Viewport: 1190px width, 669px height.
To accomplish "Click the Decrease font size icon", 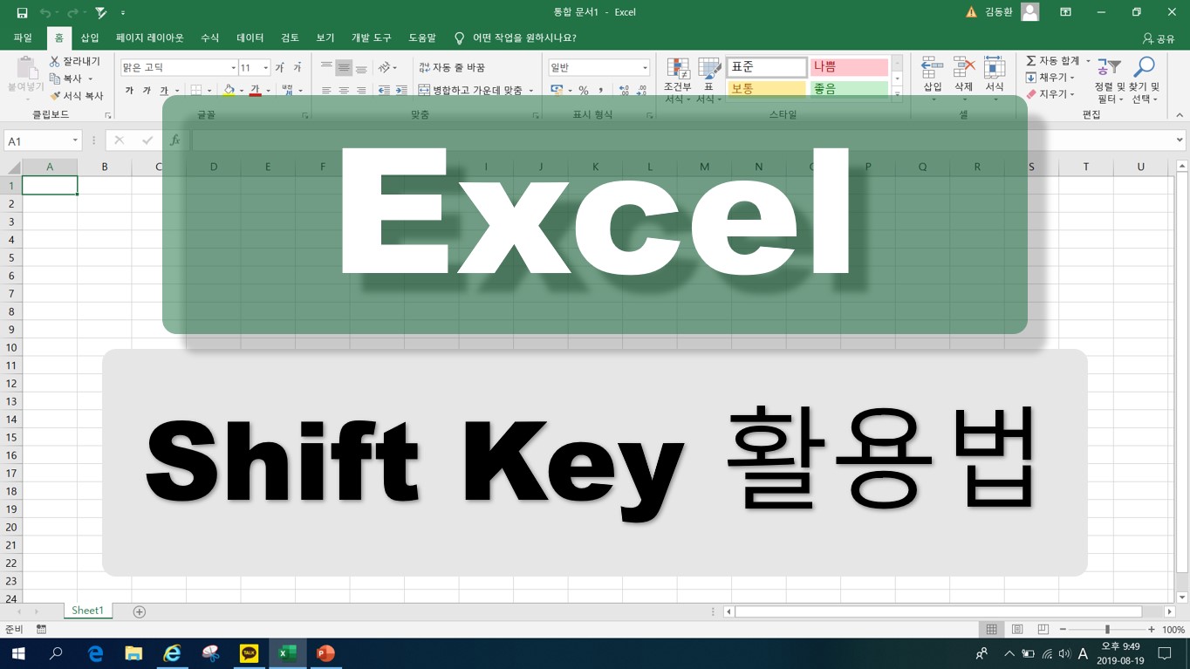I will 297,67.
